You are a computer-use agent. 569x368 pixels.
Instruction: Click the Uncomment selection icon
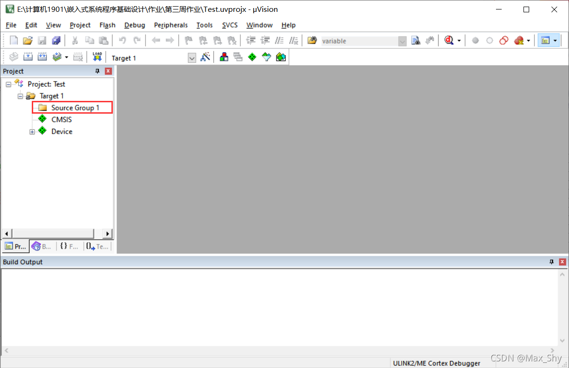(294, 41)
